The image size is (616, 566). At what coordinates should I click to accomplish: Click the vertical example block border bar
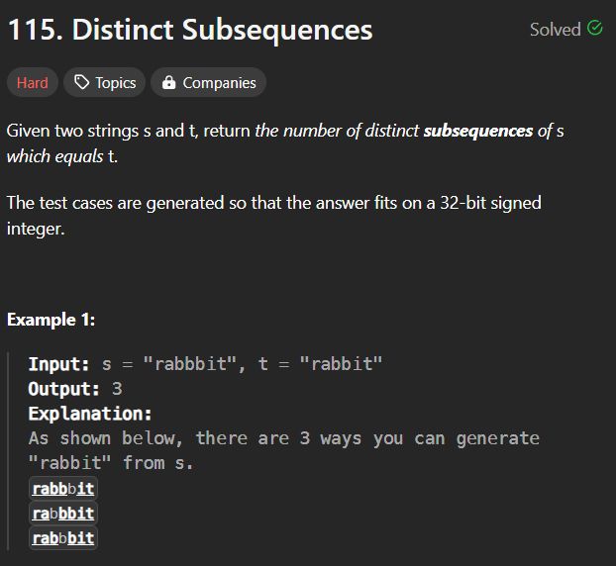8,451
